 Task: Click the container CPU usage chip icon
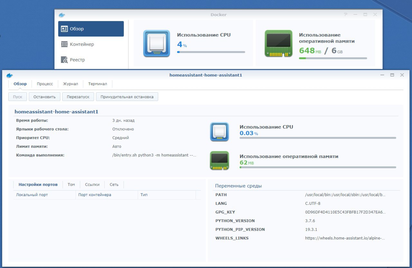point(220,132)
